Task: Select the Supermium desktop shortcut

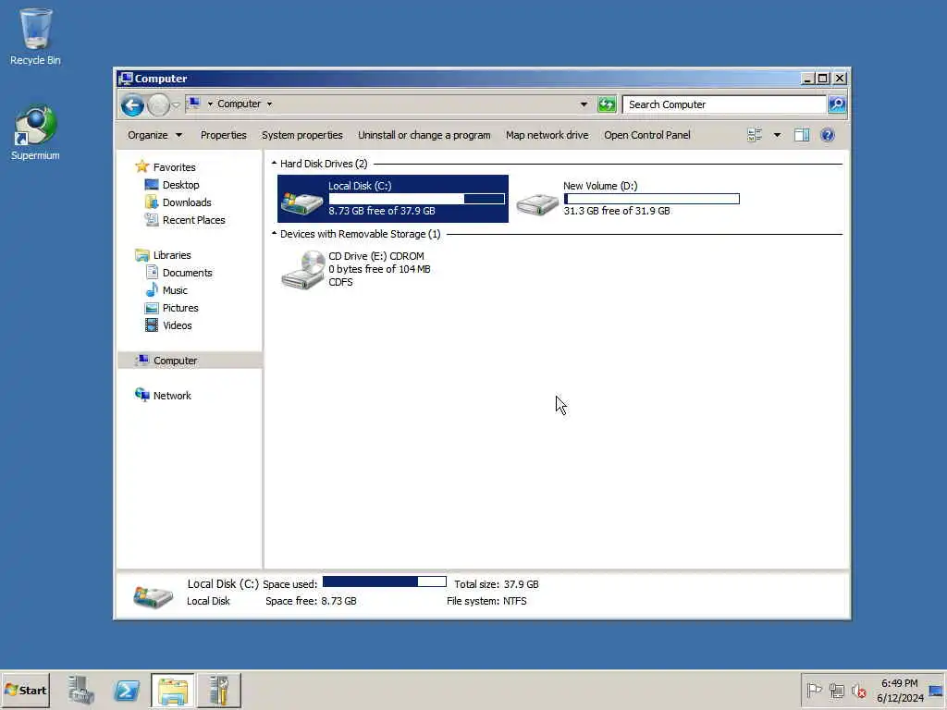Action: pos(35,133)
